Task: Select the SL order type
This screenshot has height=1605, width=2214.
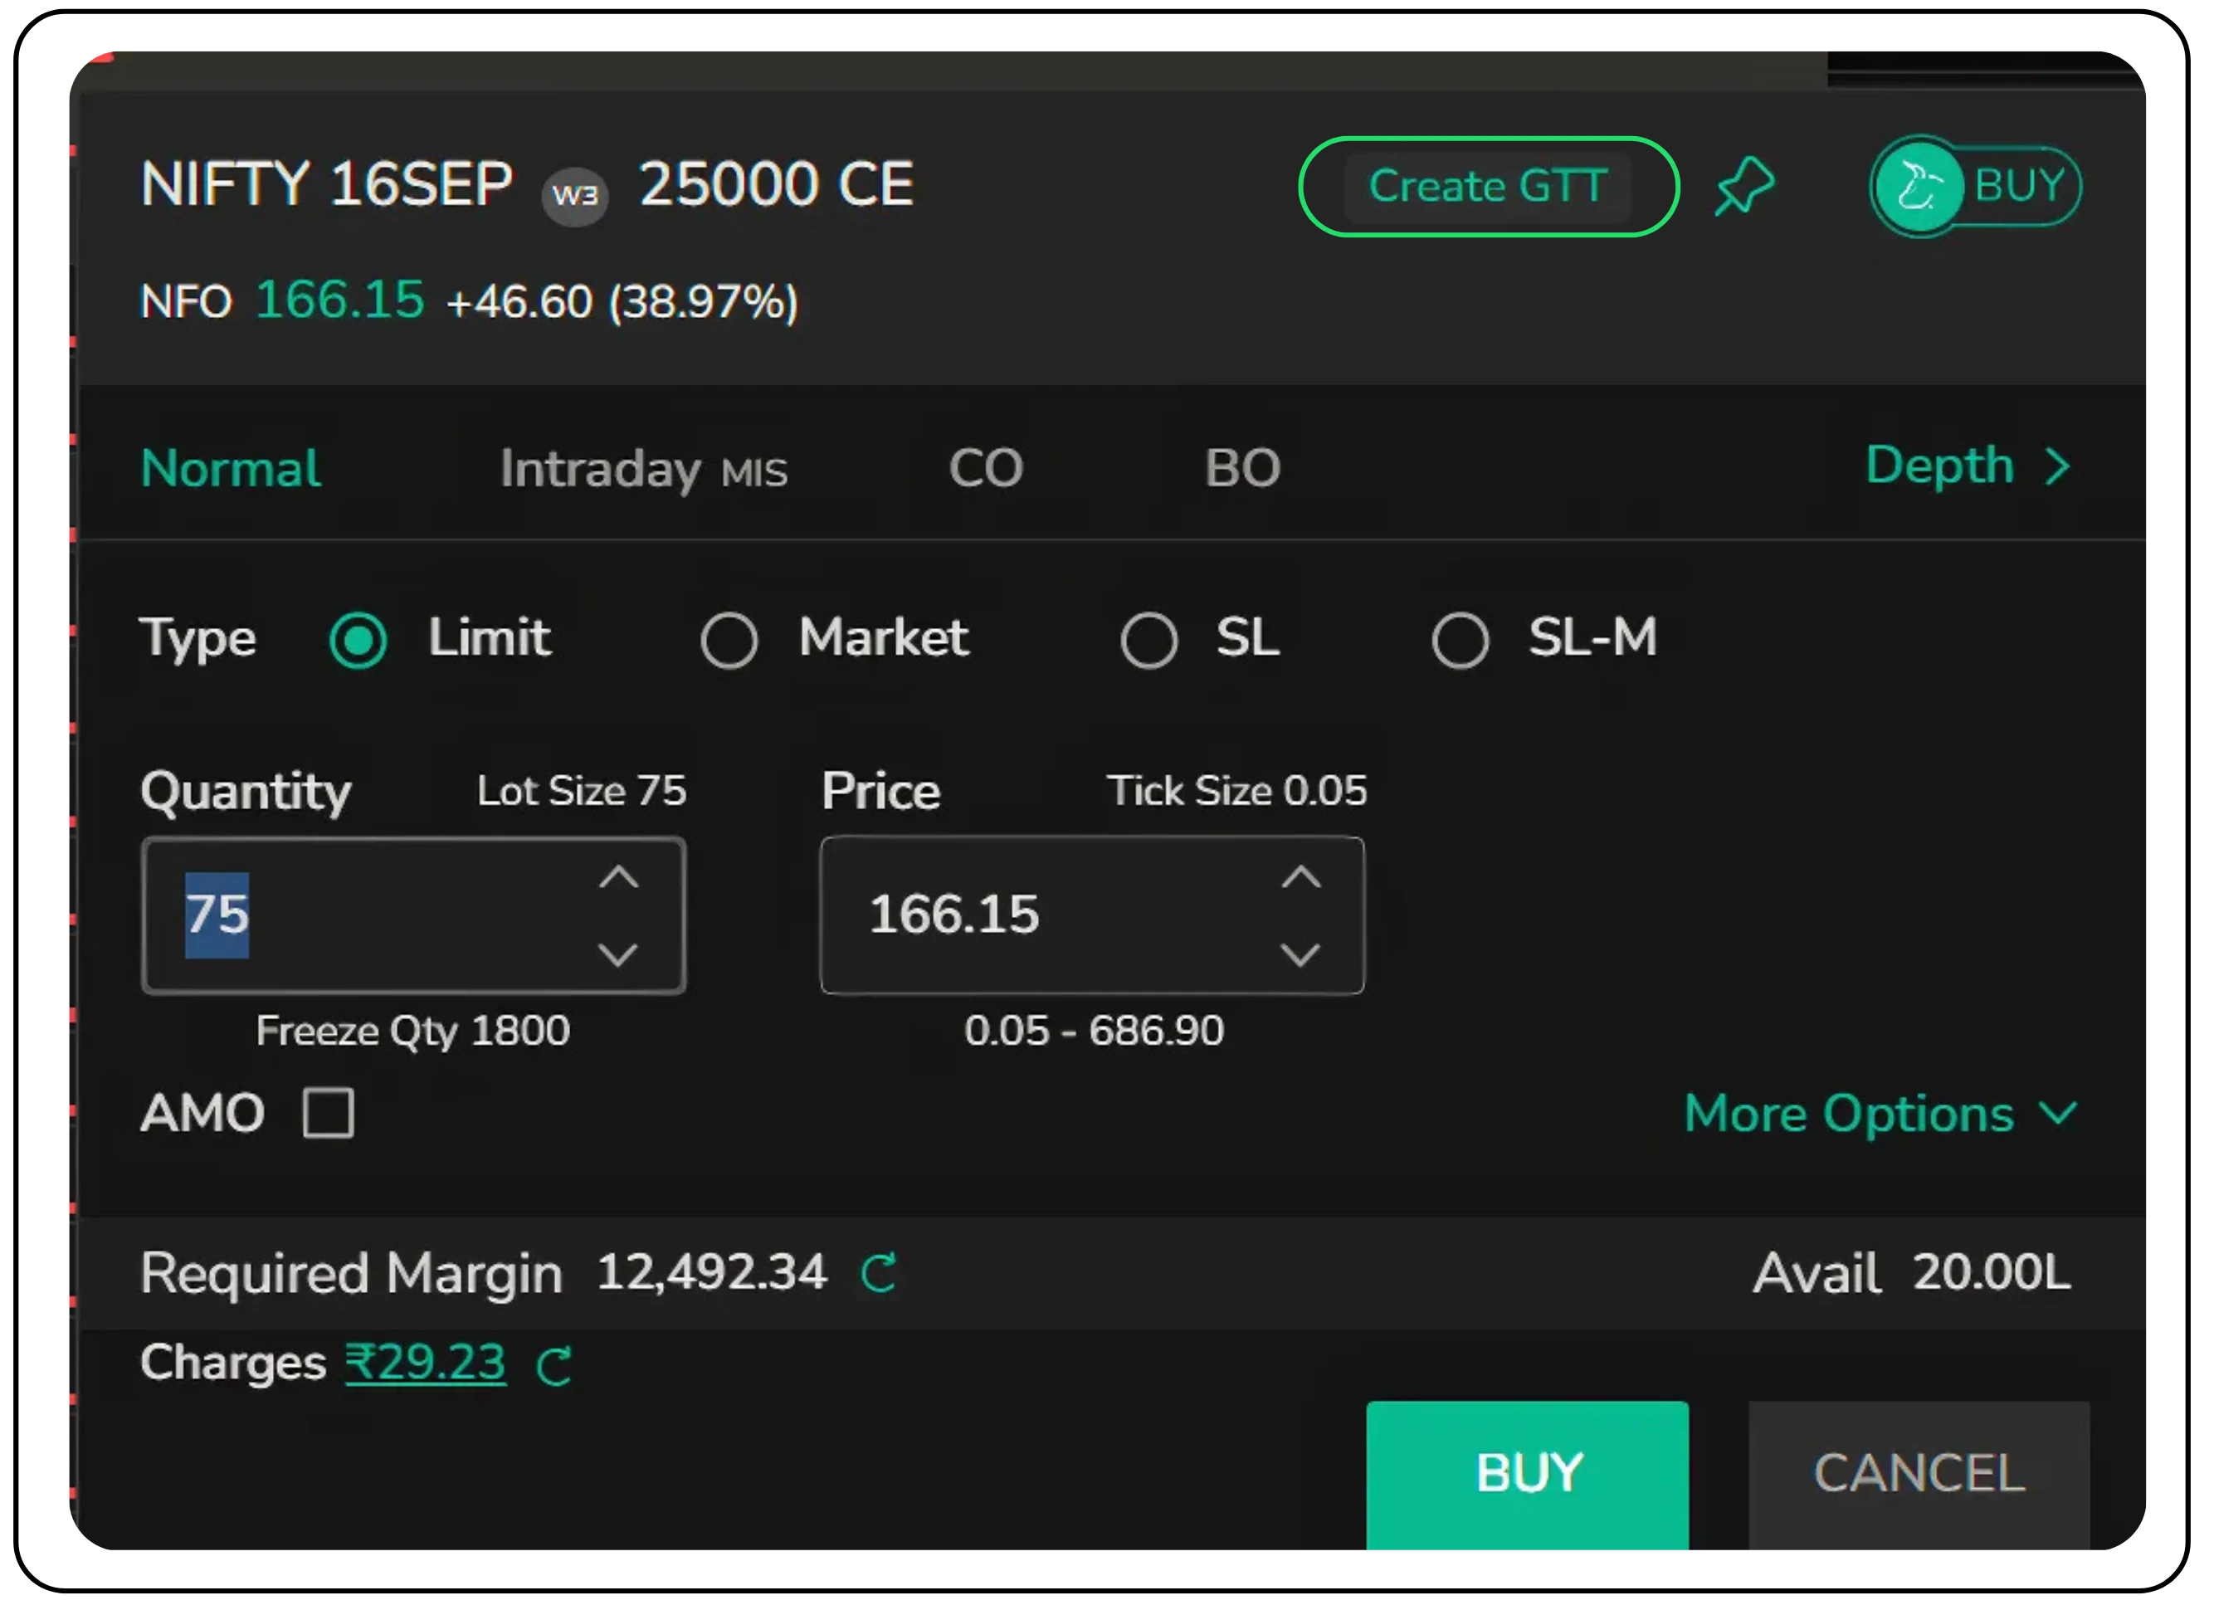Action: tap(1149, 641)
